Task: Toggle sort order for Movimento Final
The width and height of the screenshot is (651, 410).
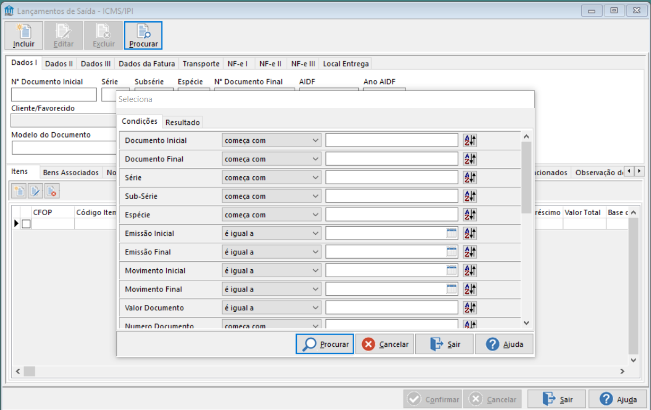Action: pos(470,289)
